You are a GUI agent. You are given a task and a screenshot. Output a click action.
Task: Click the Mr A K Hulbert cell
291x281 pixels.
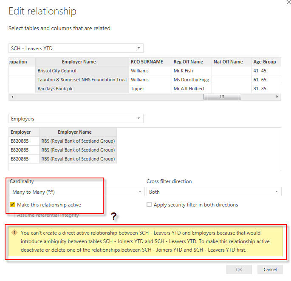tap(192, 89)
